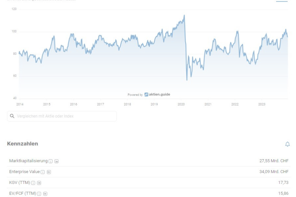This screenshot has height=197, width=296.
Task: Click the aktien.guide logo icon
Action: click(146, 95)
